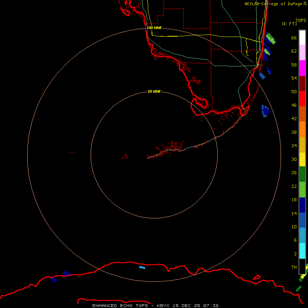Pick the bright orange legend swatch
This screenshot has width=308, height=308.
(x=302, y=129)
